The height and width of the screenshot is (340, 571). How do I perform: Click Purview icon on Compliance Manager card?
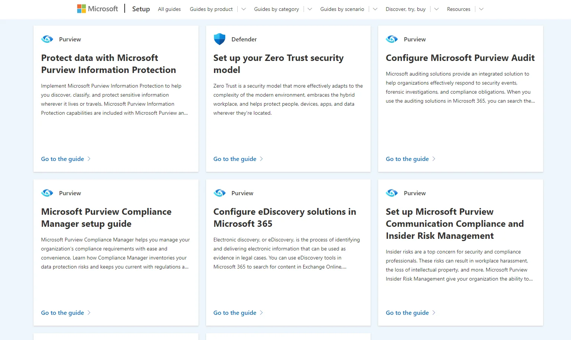coord(47,193)
